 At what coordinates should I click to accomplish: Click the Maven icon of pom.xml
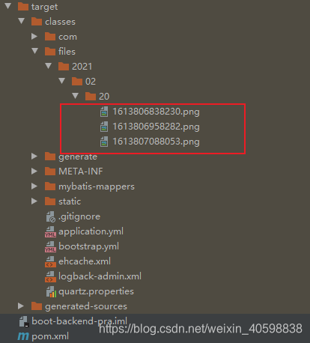point(23,336)
